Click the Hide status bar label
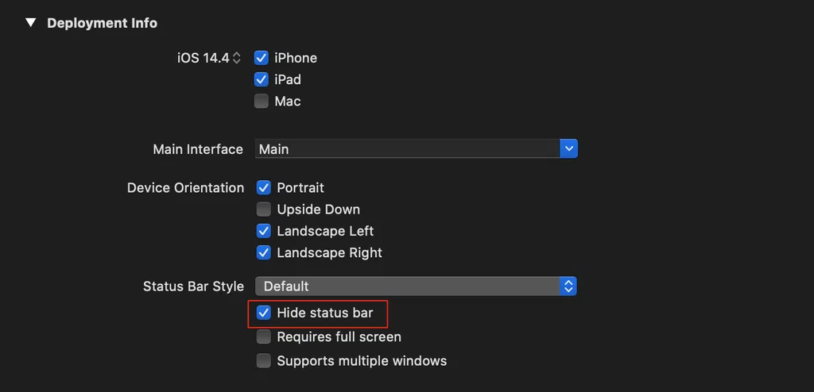The width and height of the screenshot is (814, 392). (325, 313)
